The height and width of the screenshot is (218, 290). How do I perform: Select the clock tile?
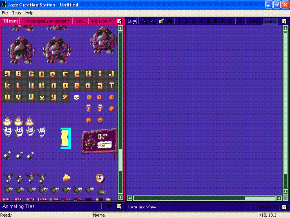[x=100, y=178]
